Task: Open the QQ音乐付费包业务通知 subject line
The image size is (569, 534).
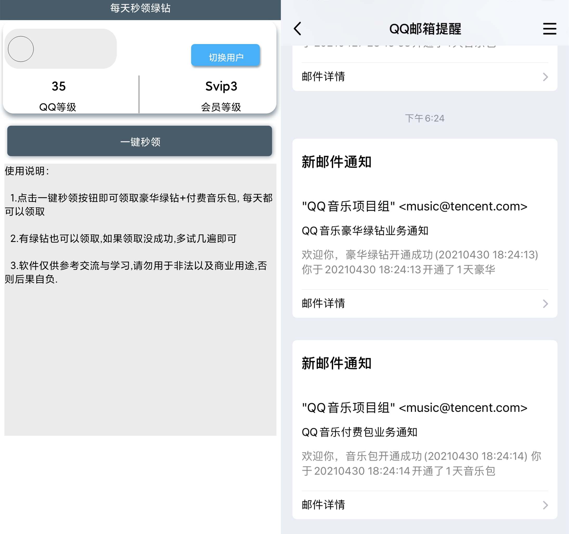Action: click(359, 432)
